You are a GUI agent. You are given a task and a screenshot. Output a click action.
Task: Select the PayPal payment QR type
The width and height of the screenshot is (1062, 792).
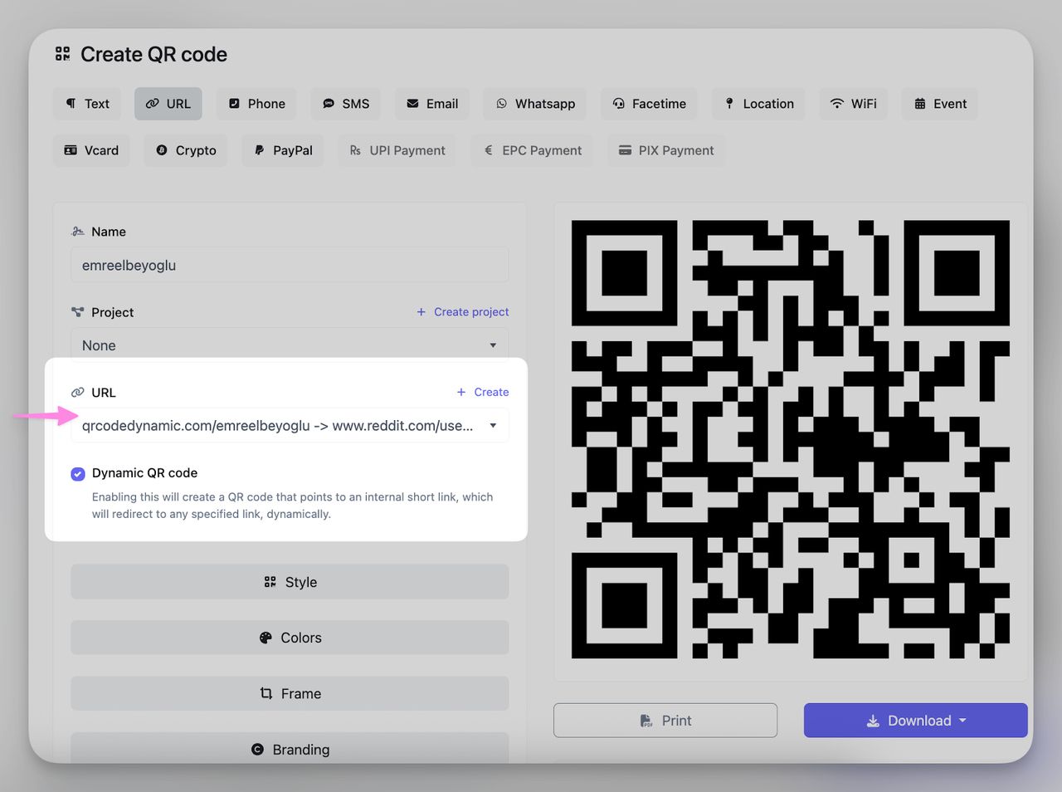coord(282,150)
